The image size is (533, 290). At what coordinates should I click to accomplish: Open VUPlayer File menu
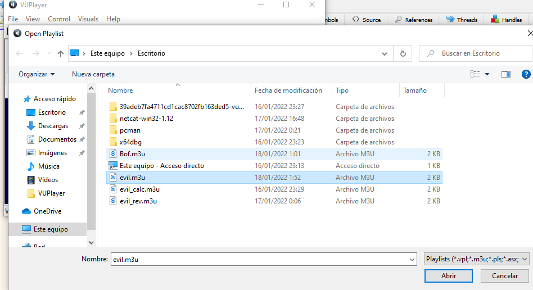(x=13, y=19)
